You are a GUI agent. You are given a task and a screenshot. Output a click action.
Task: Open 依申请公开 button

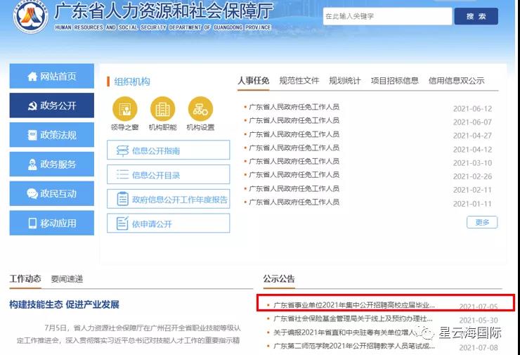[168, 224]
